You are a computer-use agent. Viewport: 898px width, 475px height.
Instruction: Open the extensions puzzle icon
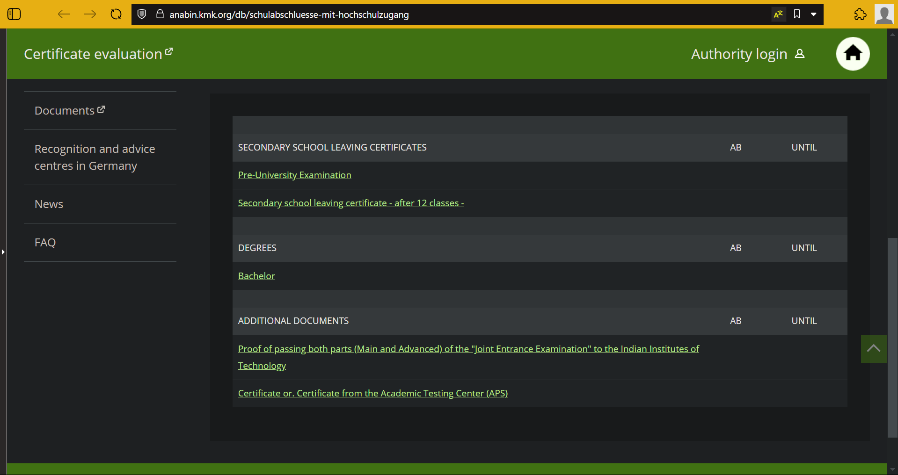pos(860,14)
